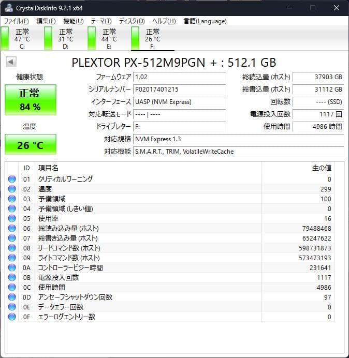Click the large 26 °C temperature button
This screenshot has width=349, height=358.
point(31,144)
